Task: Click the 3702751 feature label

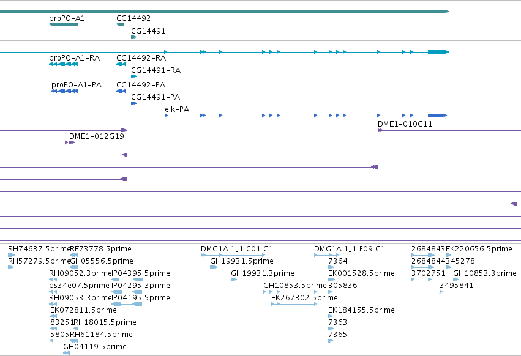Action: pos(429,273)
